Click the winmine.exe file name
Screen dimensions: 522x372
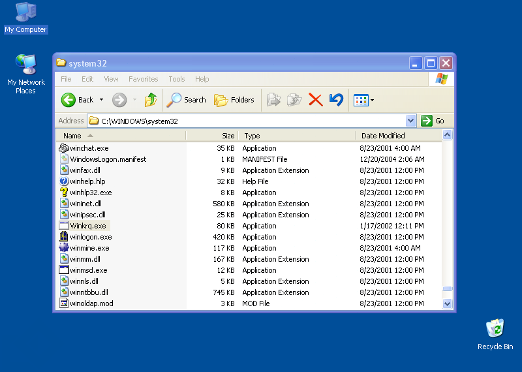pyautogui.click(x=89, y=248)
